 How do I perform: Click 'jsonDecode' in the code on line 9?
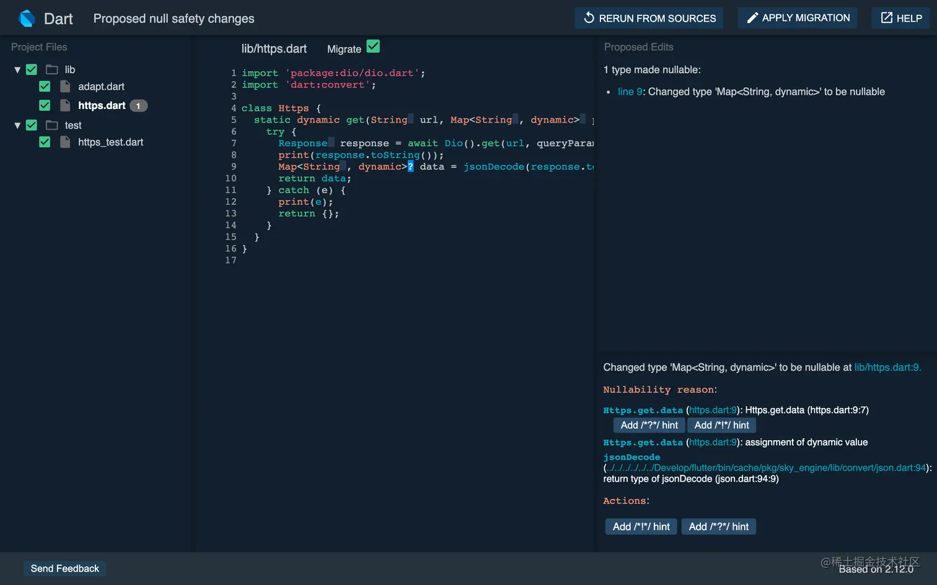(494, 167)
